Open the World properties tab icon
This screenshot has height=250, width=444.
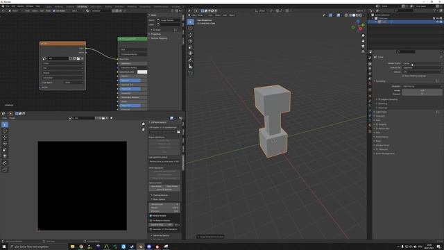tap(370, 84)
